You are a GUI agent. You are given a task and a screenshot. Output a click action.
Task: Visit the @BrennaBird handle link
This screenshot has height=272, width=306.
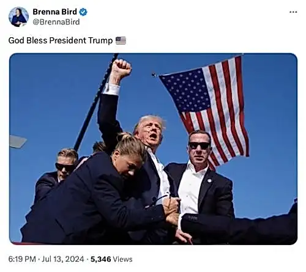pos(56,22)
